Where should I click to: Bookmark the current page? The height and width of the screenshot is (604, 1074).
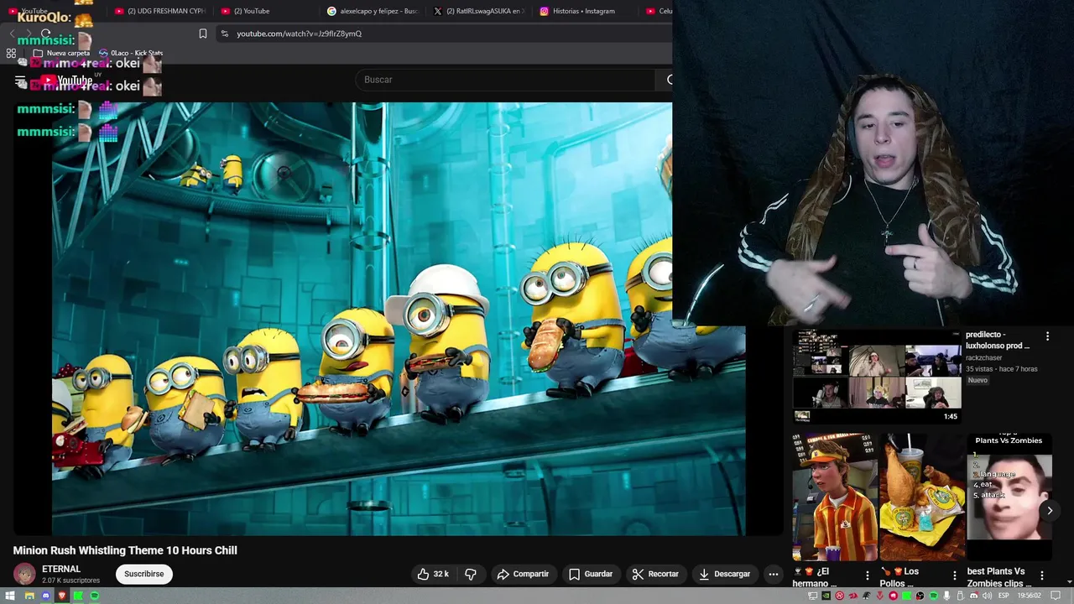[202, 34]
